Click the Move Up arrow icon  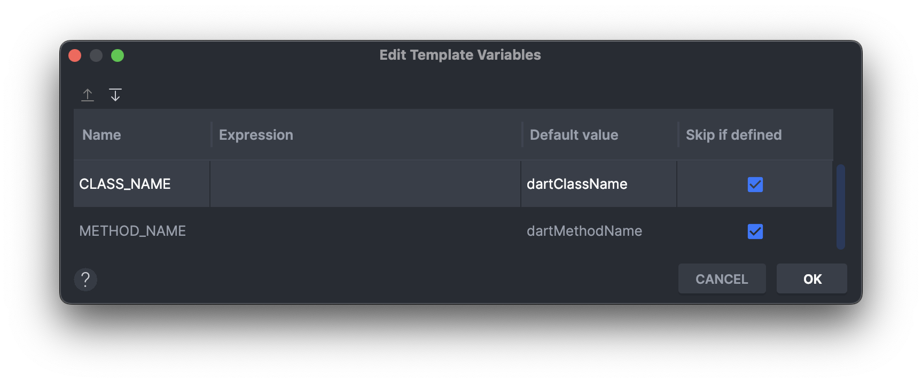[88, 95]
